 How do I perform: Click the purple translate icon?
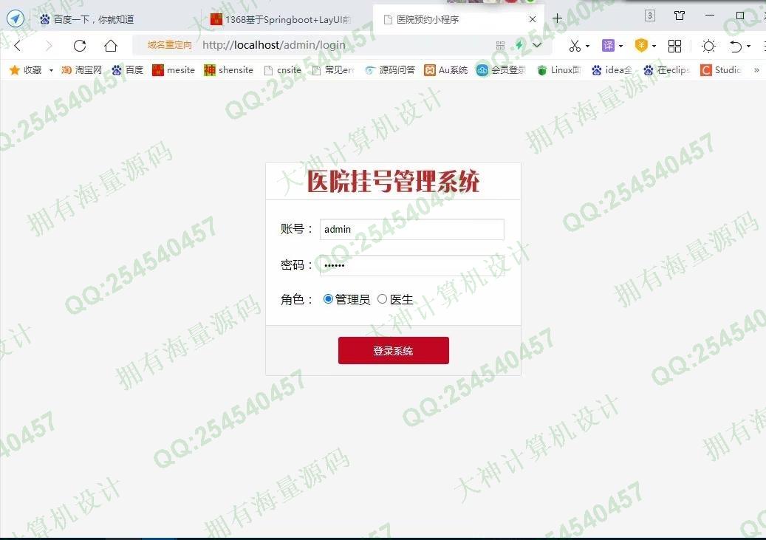tap(608, 46)
